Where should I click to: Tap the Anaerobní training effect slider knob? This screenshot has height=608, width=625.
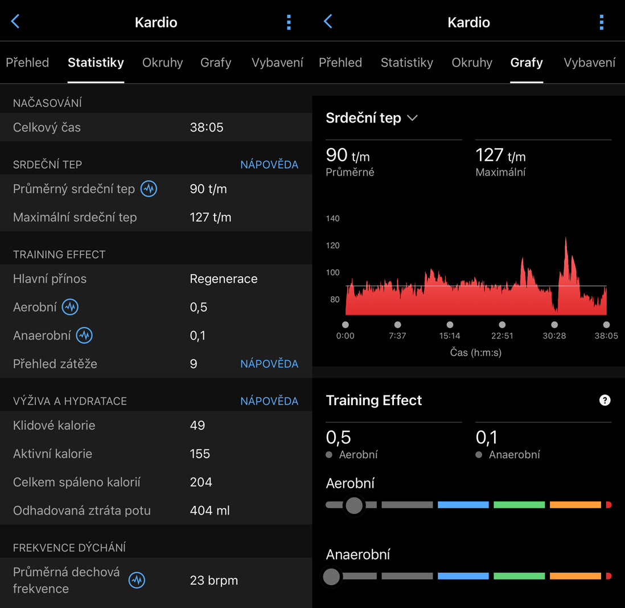[x=331, y=576]
